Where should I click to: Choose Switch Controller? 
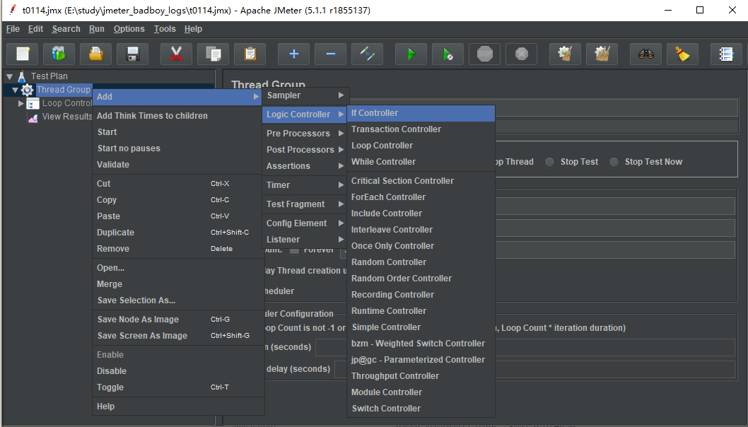tap(421, 409)
